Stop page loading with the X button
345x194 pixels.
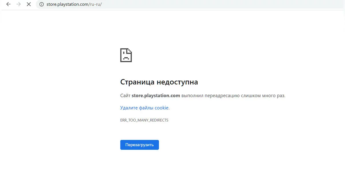[x=29, y=4]
